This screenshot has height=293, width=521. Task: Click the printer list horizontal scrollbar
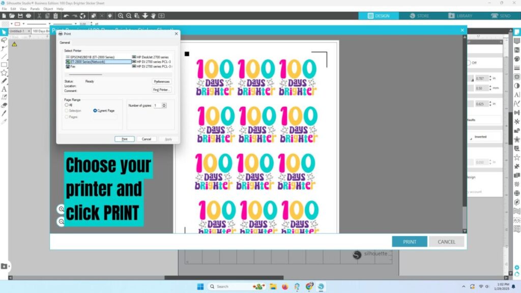[x=85, y=74]
